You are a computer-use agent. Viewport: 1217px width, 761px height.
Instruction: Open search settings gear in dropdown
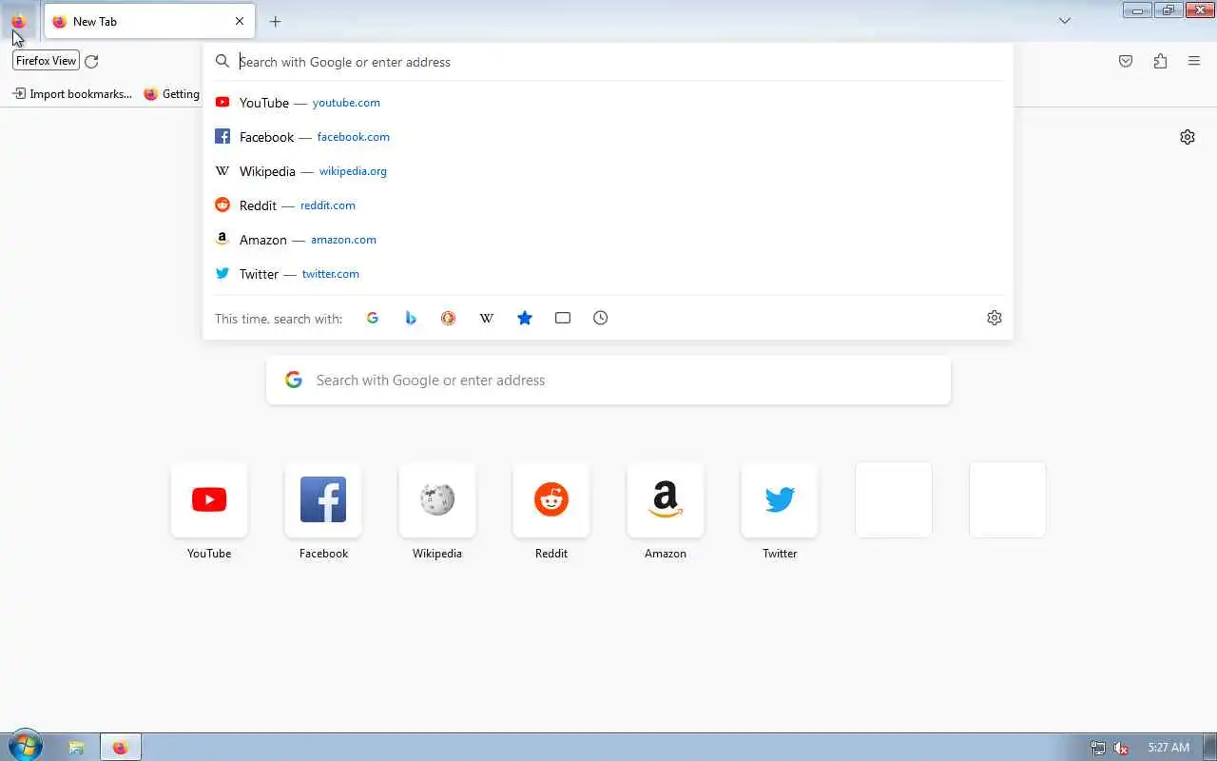pos(995,318)
